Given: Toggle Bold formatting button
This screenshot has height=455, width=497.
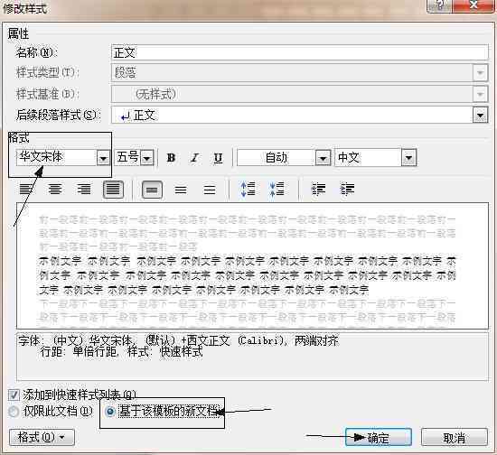Looking at the screenshot, I should click(171, 158).
